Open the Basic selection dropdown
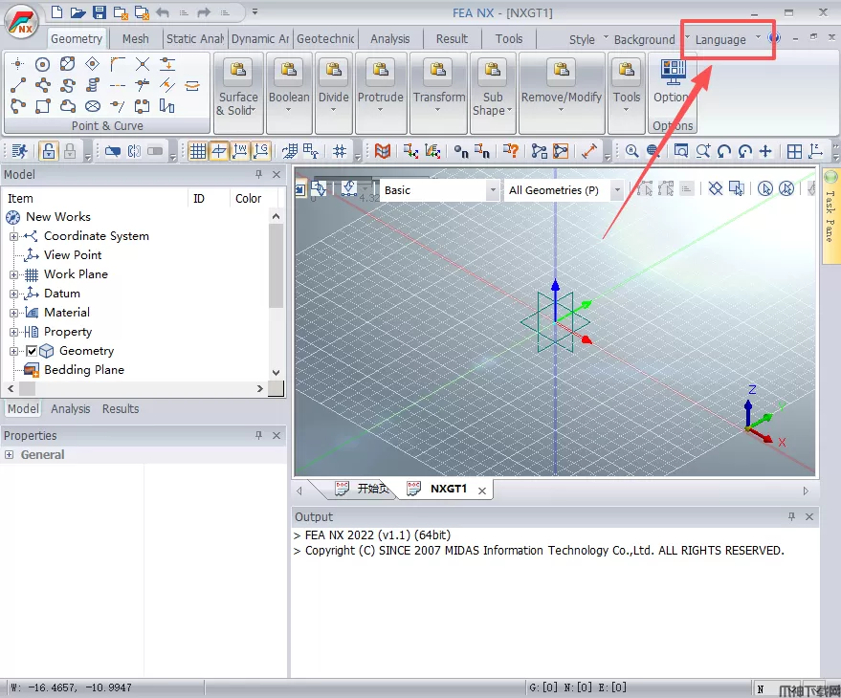This screenshot has width=841, height=698. click(x=493, y=190)
